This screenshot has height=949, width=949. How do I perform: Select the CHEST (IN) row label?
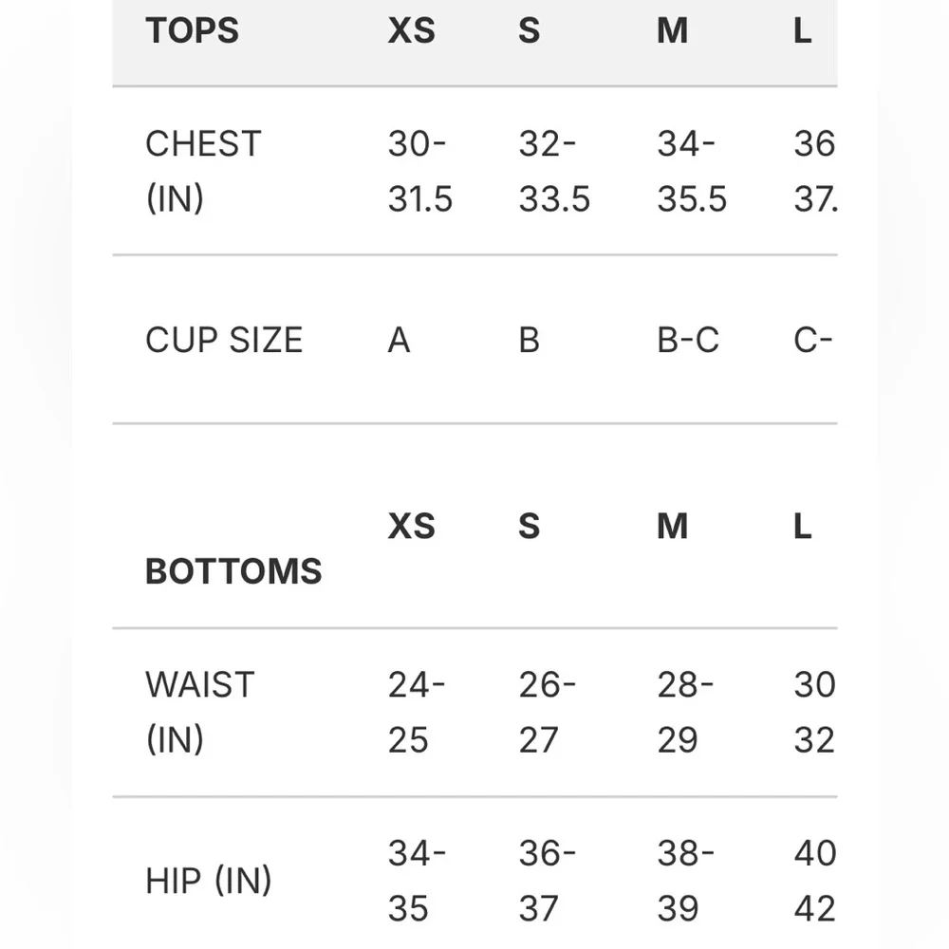pos(202,171)
